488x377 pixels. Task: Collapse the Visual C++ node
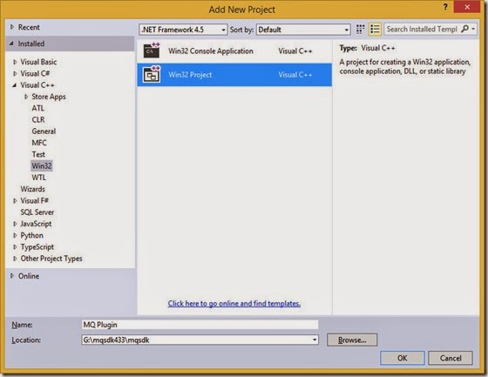pos(14,85)
